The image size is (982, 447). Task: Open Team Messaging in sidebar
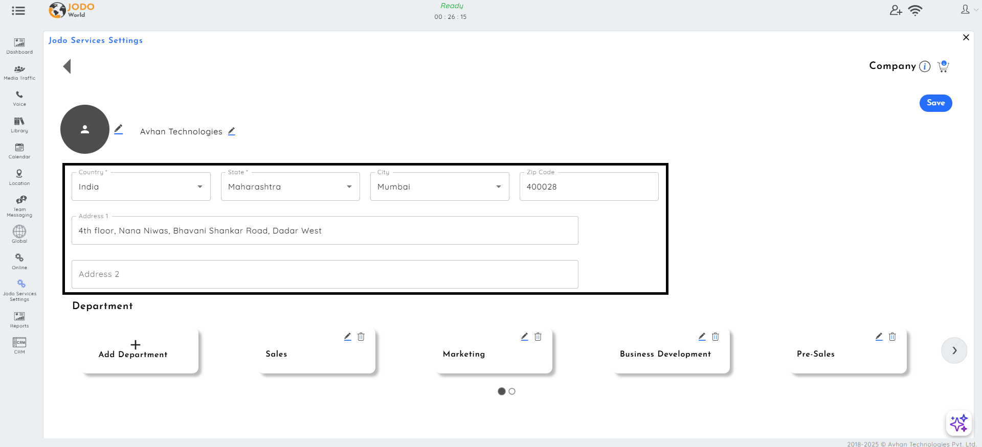pyautogui.click(x=19, y=206)
